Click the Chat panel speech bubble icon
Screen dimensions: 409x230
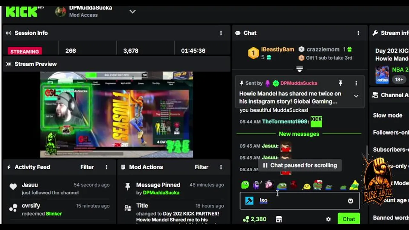pyautogui.click(x=238, y=33)
